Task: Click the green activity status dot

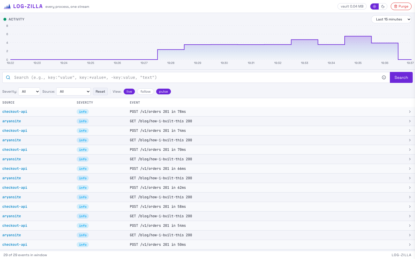Action: [5, 19]
